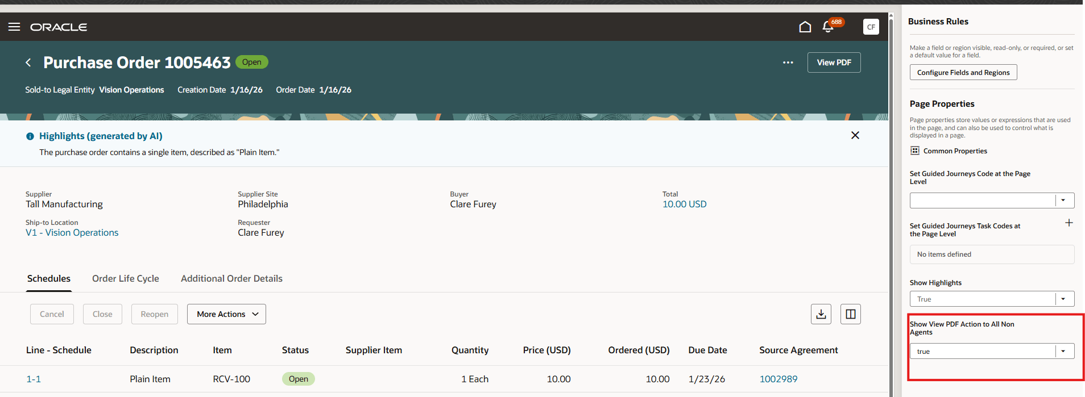Click the Due Date column header
1085x397 pixels.
[x=707, y=350]
